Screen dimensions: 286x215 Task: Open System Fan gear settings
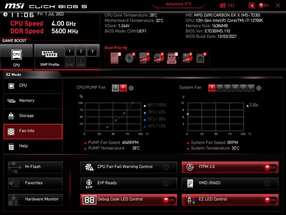coord(259,88)
